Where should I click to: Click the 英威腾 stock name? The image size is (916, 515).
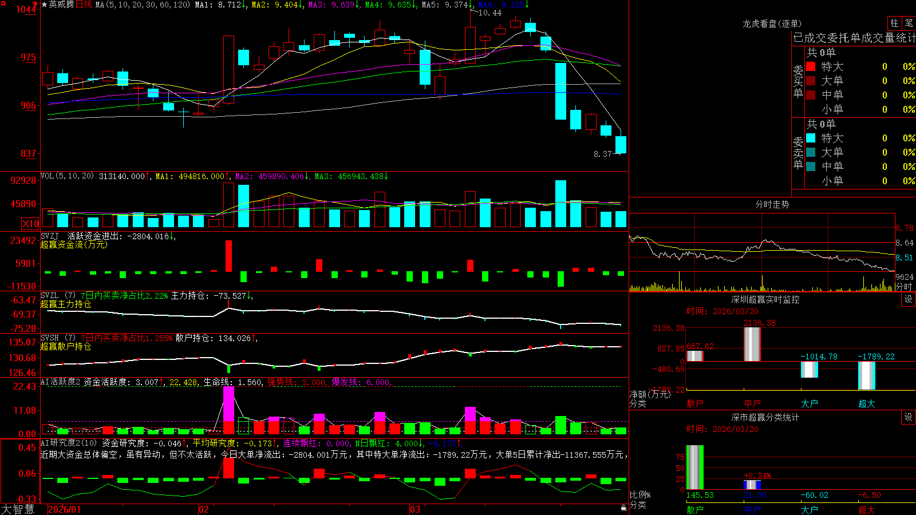click(61, 5)
